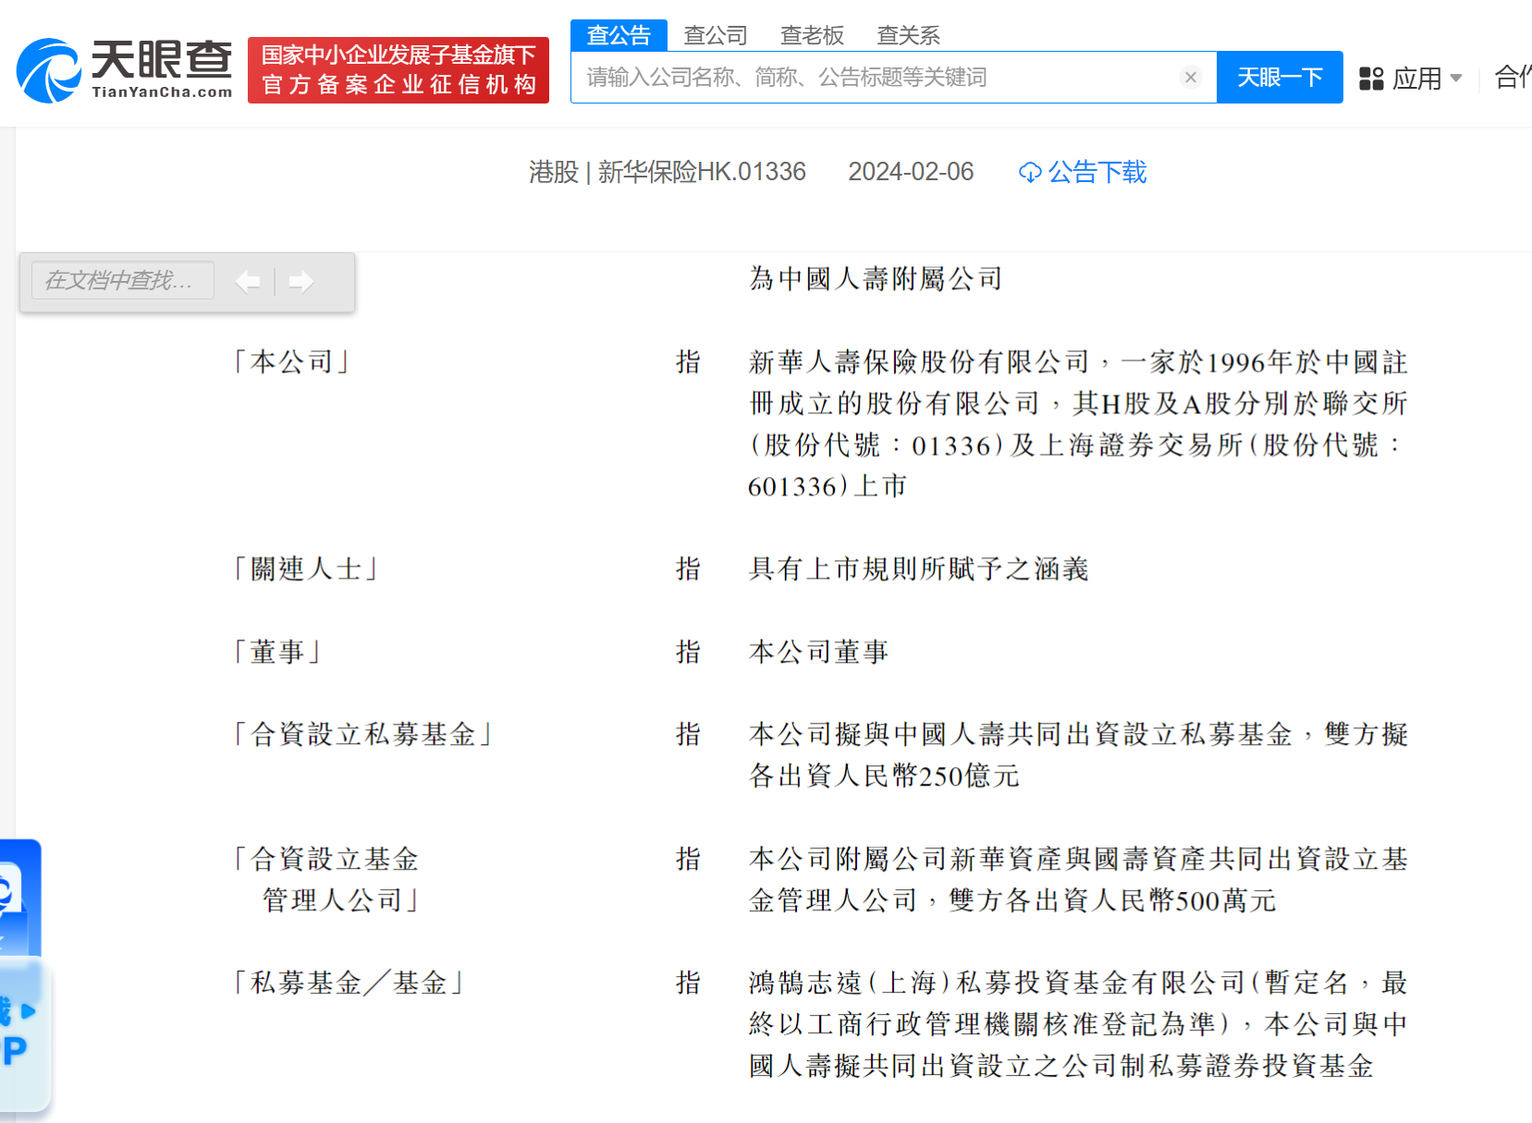Open the floating app widget on left edge
The width and height of the screenshot is (1532, 1123).
click(x=17, y=897)
